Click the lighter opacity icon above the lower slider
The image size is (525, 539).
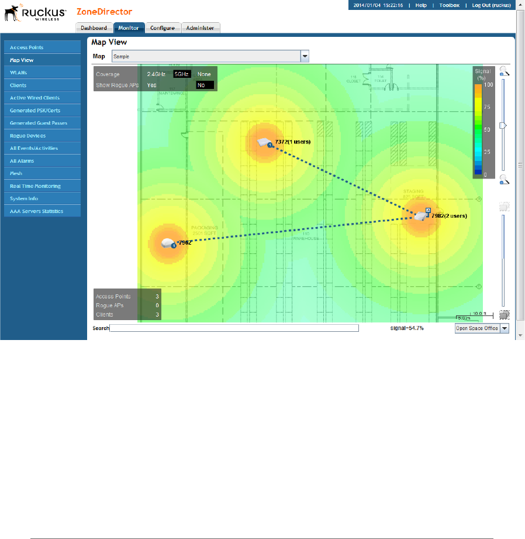[x=504, y=206]
